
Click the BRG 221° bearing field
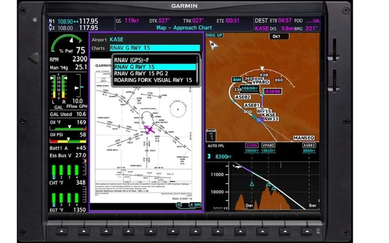(x=306, y=28)
